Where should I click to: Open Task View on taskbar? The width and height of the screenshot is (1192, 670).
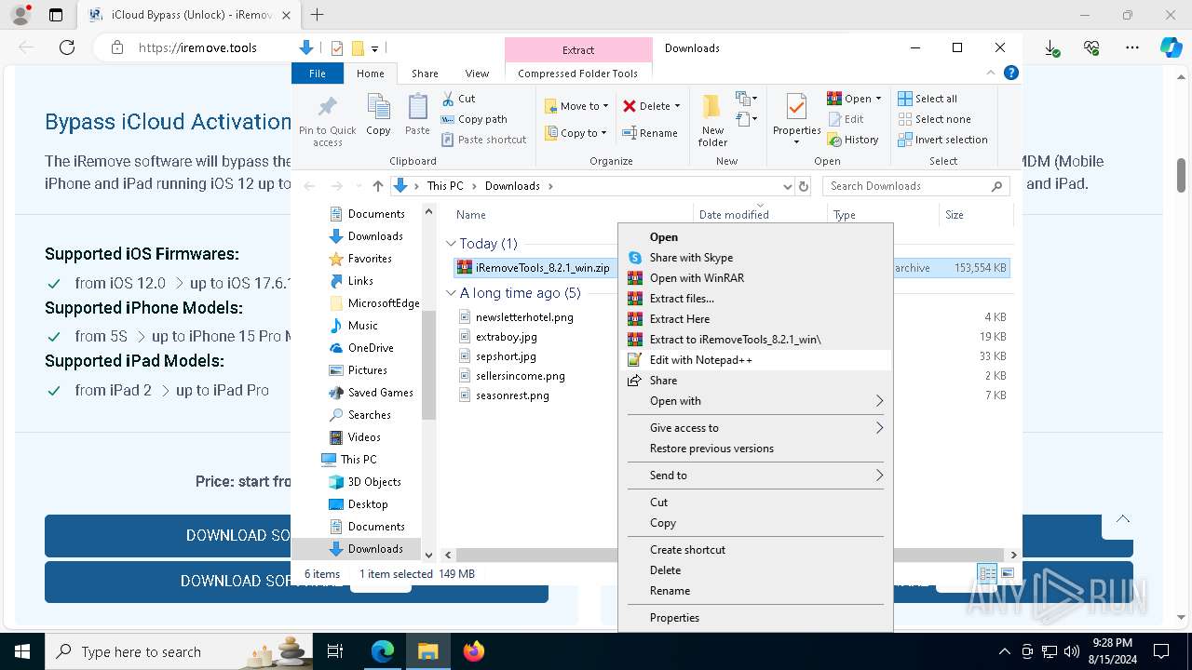[335, 651]
